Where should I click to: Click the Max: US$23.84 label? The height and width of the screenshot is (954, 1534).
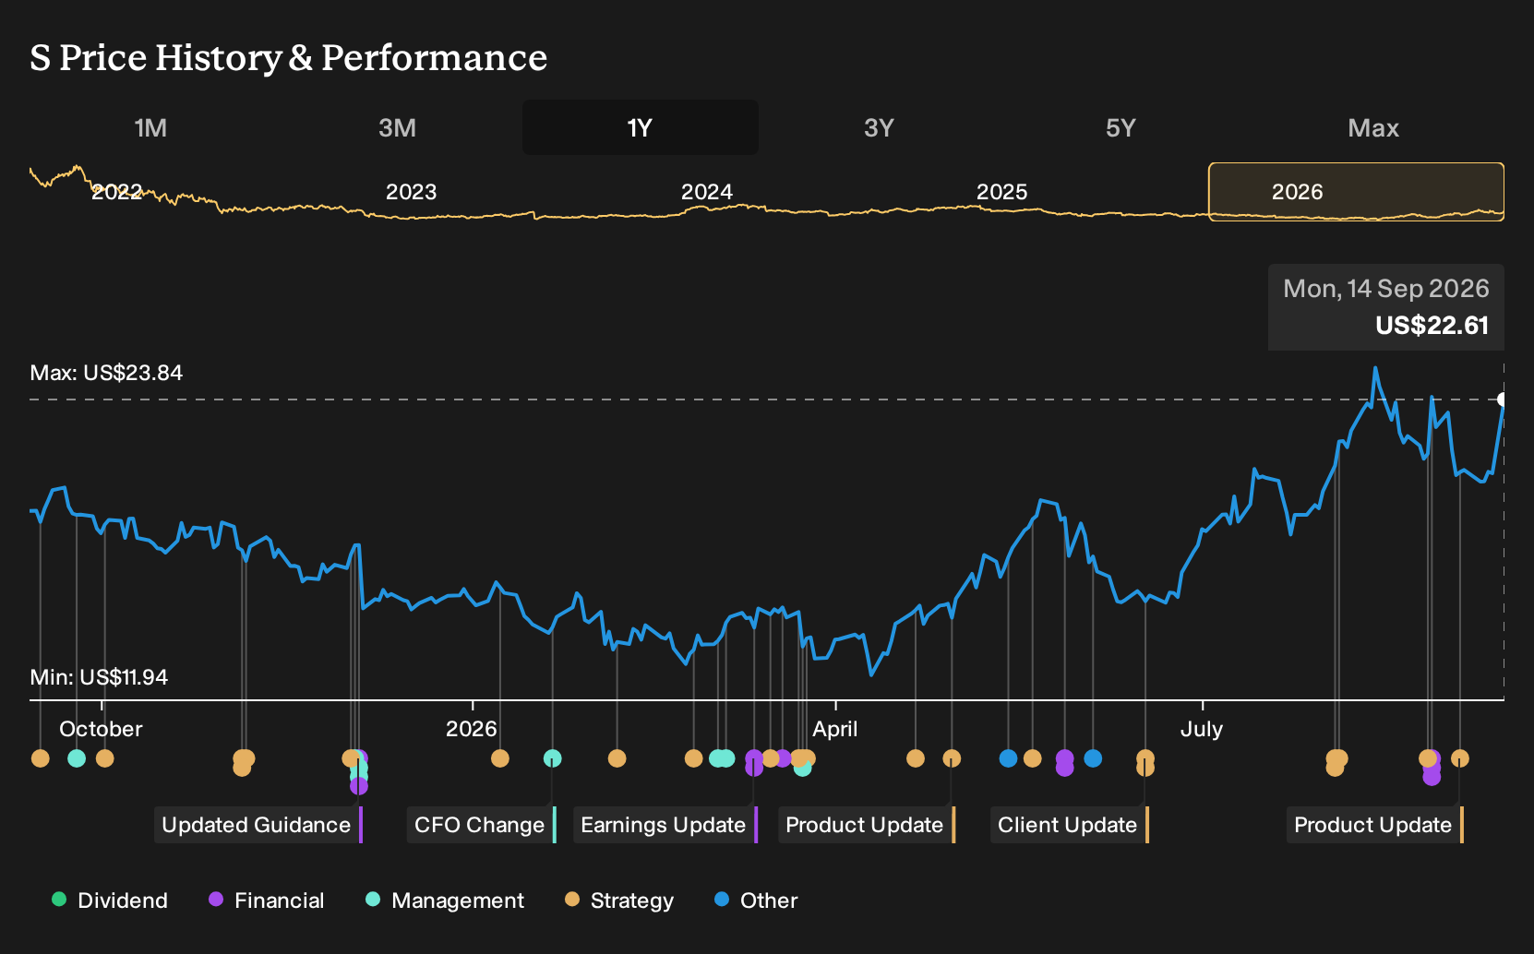coord(106,373)
